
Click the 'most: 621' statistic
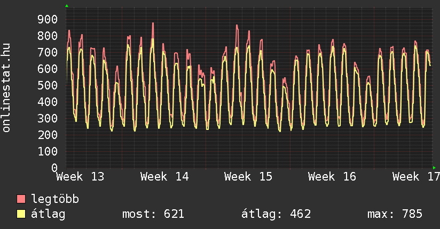(153, 214)
